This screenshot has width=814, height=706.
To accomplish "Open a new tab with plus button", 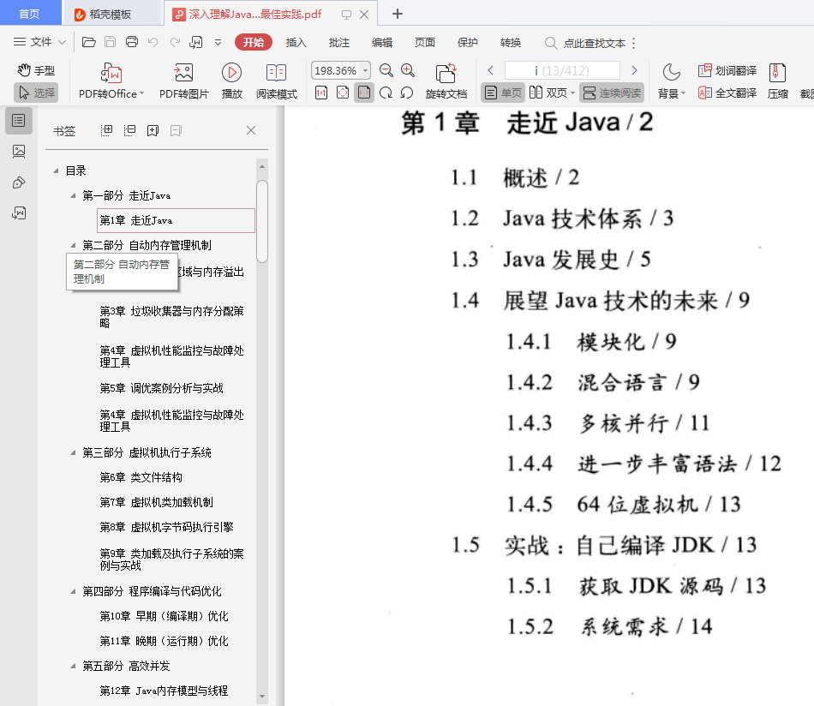I will [397, 14].
